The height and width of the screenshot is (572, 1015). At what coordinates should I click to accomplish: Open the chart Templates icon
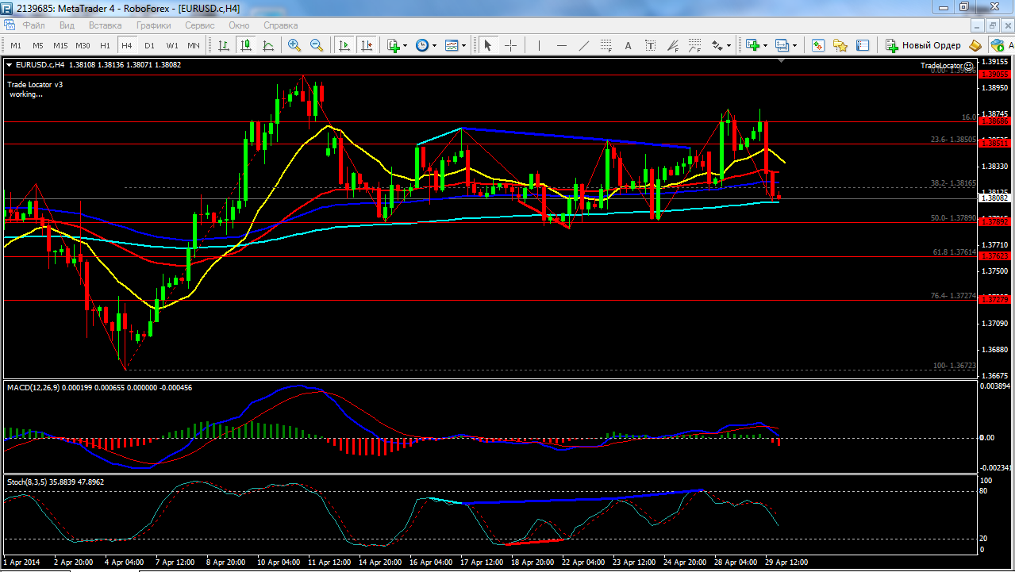tap(451, 45)
